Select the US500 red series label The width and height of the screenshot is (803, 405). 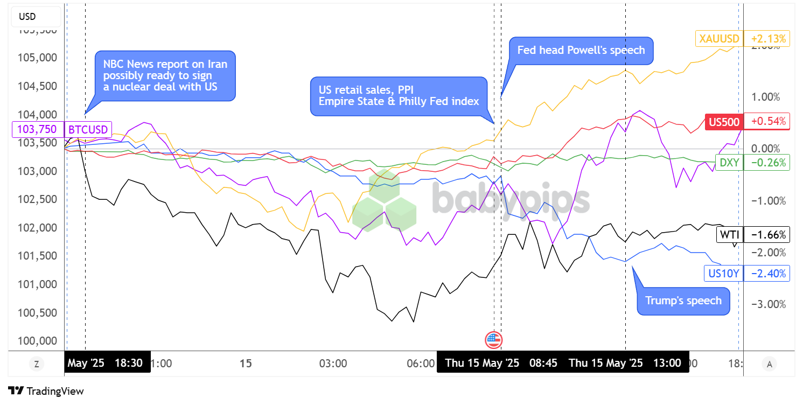coord(723,122)
